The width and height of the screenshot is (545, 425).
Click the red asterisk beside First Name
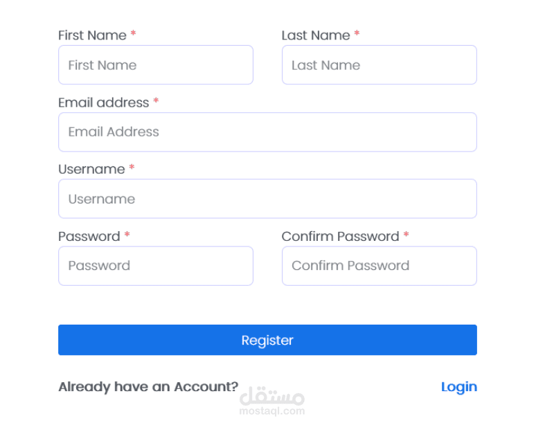point(133,33)
